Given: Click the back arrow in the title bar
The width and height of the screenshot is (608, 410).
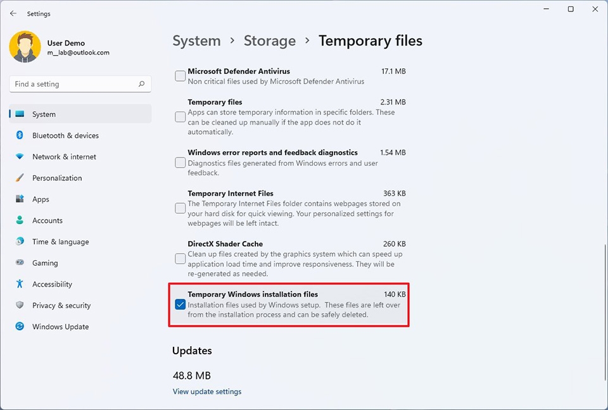Looking at the screenshot, I should 13,13.
